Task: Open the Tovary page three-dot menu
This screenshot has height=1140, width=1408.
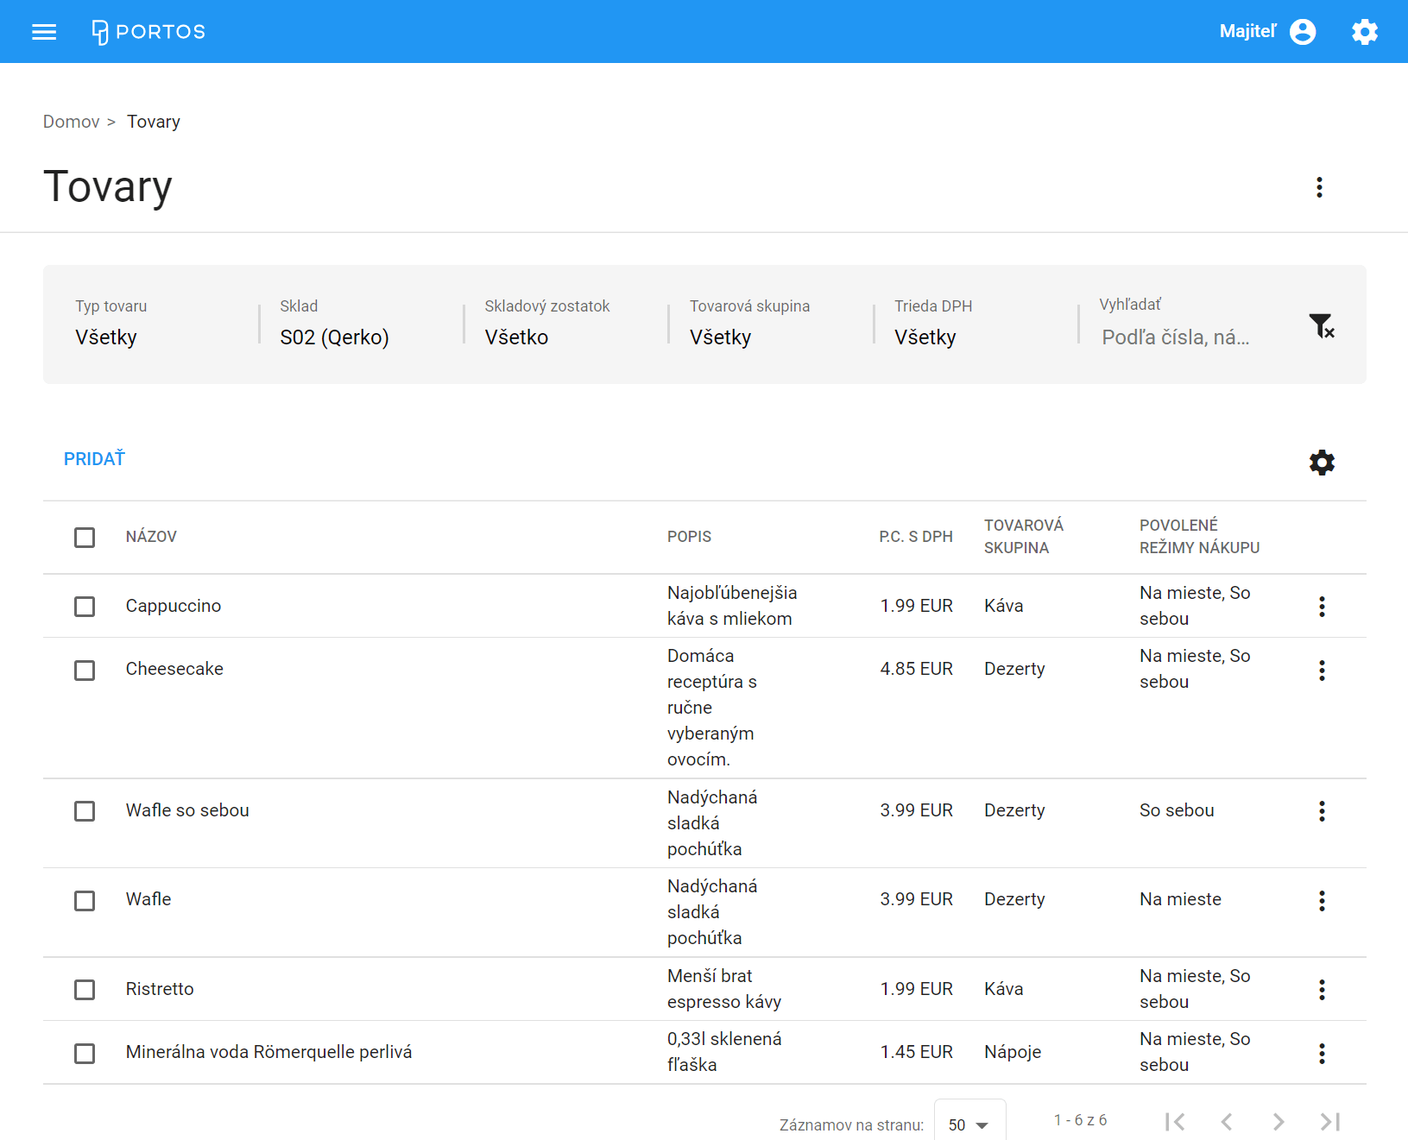Action: tap(1318, 187)
